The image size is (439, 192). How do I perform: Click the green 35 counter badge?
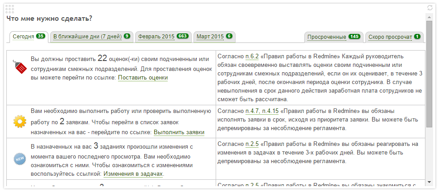[41, 36]
